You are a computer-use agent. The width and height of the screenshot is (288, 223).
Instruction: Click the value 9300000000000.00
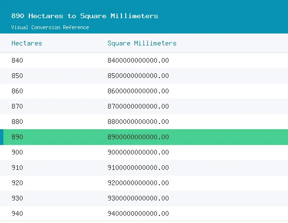click(x=138, y=198)
